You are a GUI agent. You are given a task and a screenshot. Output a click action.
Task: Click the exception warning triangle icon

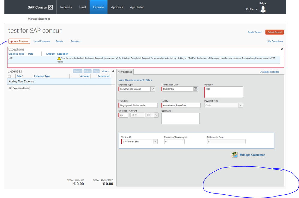pyautogui.click(x=59, y=58)
